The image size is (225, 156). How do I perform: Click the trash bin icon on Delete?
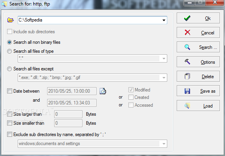click(x=187, y=76)
